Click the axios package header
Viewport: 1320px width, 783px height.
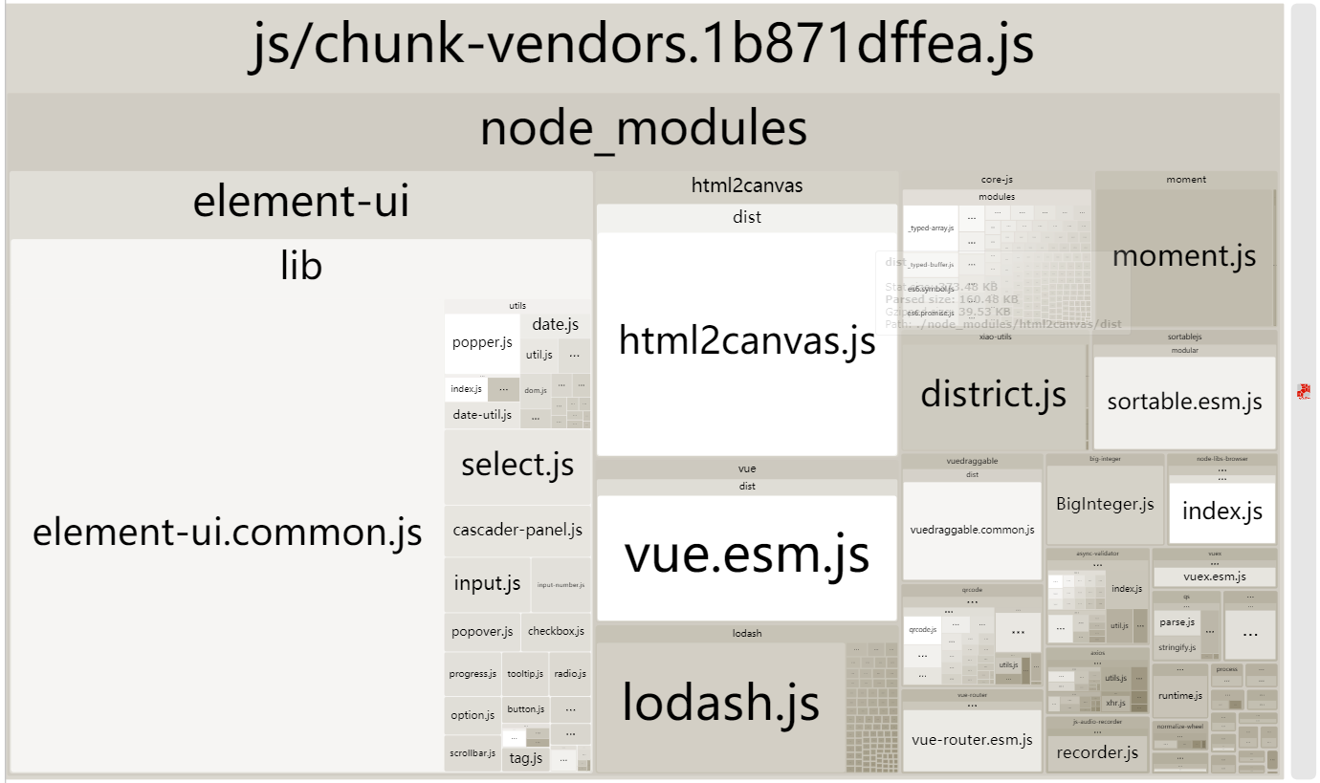coord(1097,654)
